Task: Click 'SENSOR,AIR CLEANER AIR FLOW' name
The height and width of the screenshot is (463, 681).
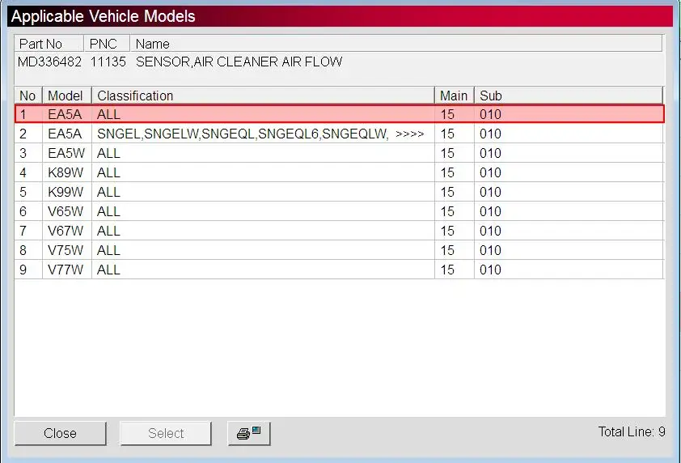Action: [x=239, y=62]
